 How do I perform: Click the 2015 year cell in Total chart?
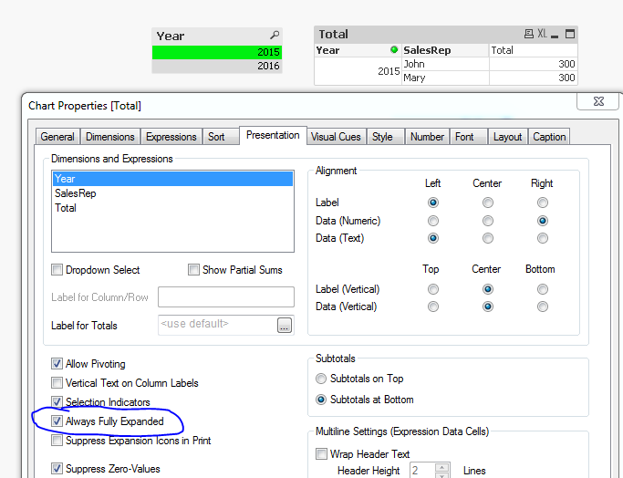(358, 71)
